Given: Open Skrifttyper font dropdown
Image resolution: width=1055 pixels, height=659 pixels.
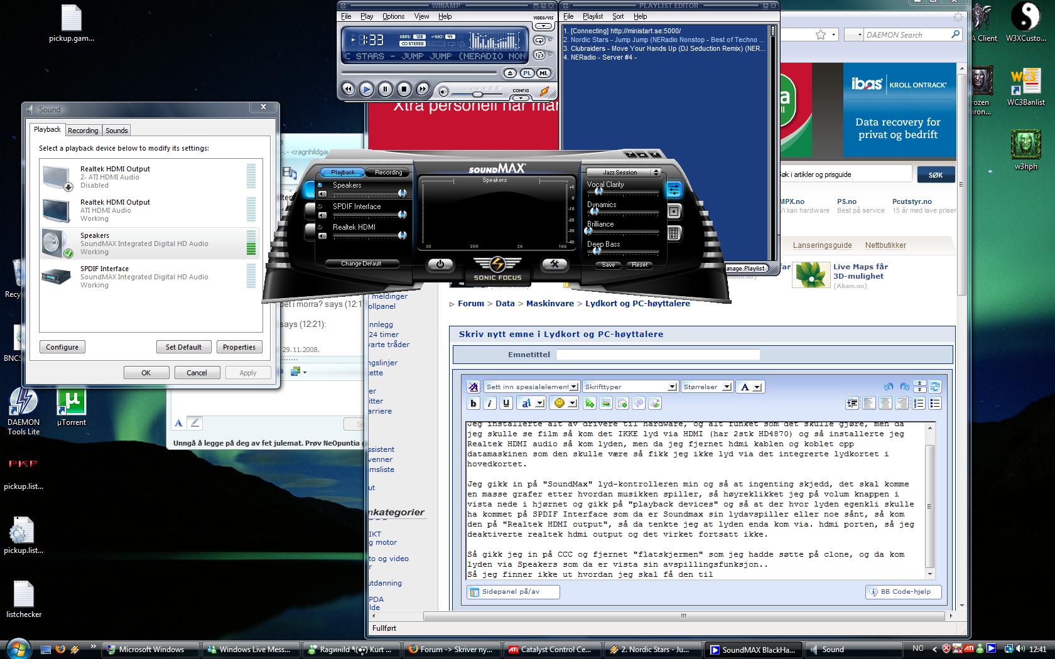Looking at the screenshot, I should click(630, 387).
